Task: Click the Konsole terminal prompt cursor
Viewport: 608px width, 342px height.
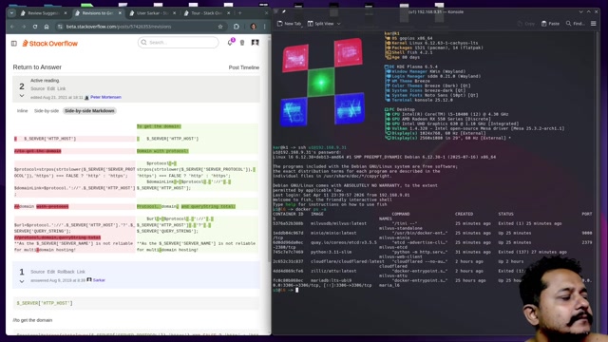Action: point(297,290)
